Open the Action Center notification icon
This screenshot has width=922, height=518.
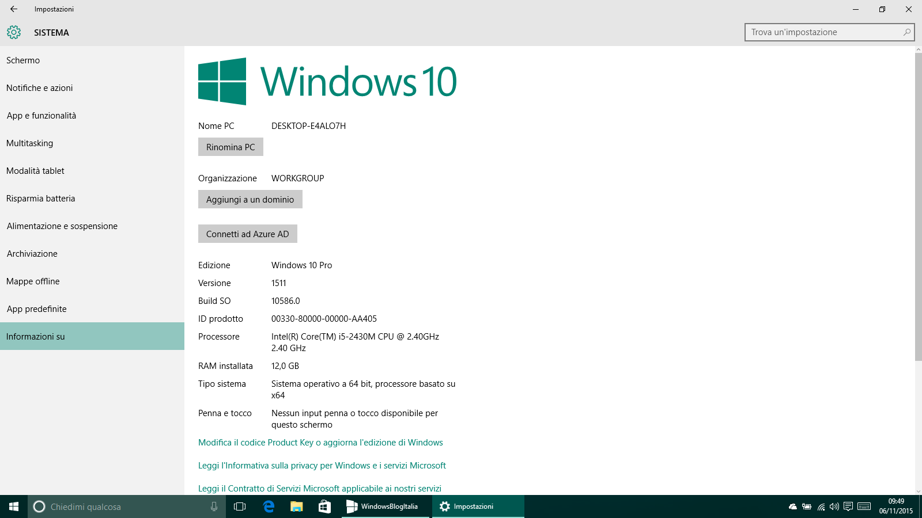pos(848,506)
